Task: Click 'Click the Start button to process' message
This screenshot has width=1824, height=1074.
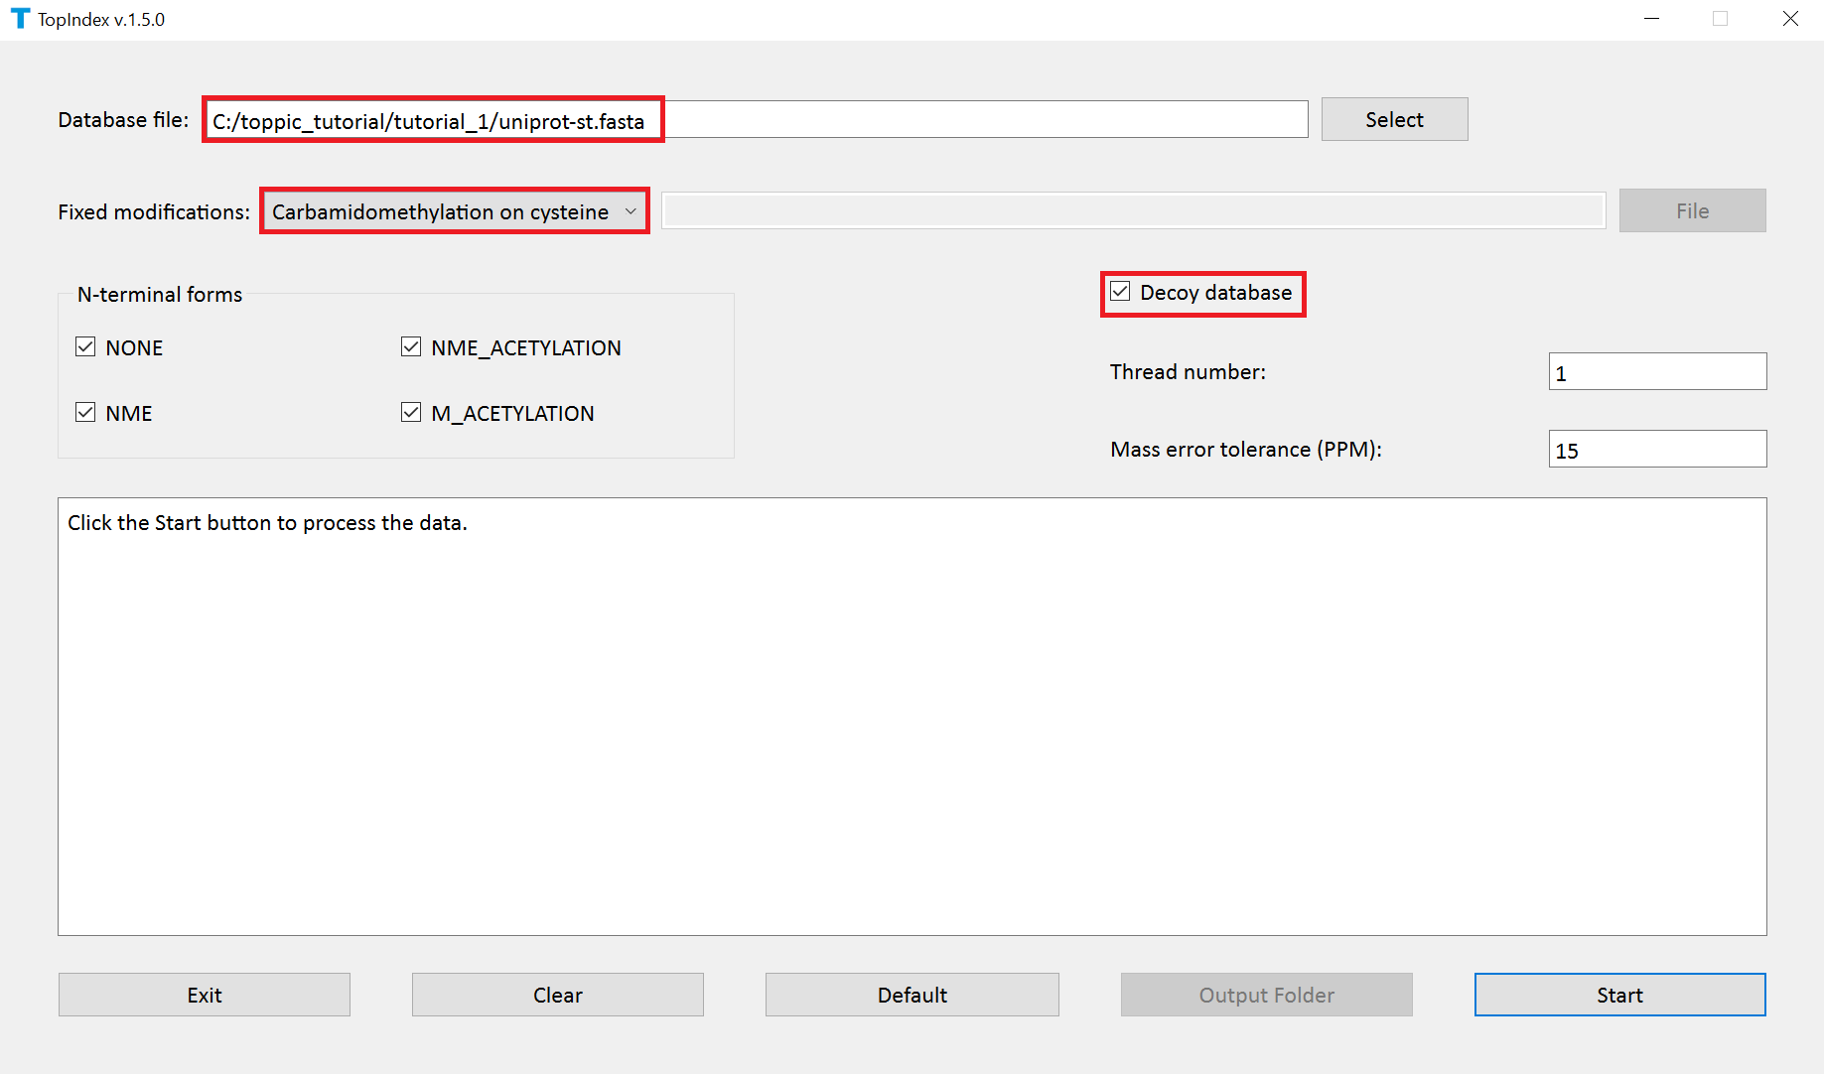Action: coord(267,523)
